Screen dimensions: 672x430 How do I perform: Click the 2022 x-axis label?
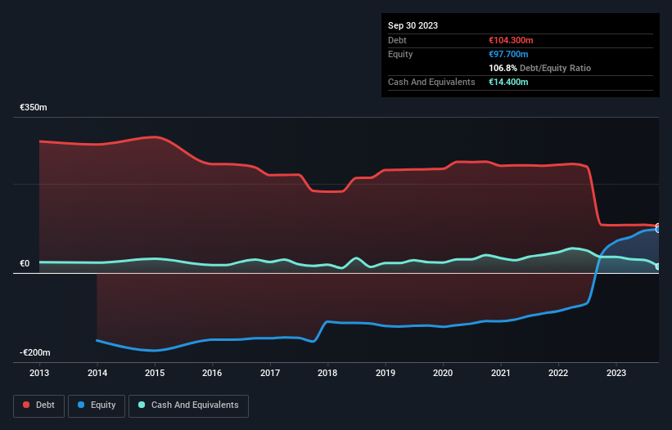[558, 373]
